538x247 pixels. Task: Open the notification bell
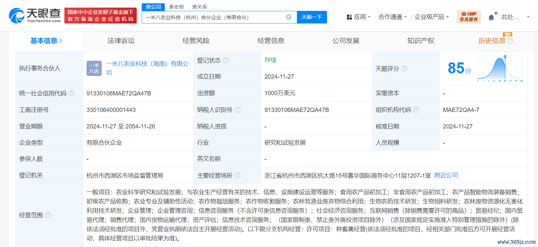pos(491,17)
